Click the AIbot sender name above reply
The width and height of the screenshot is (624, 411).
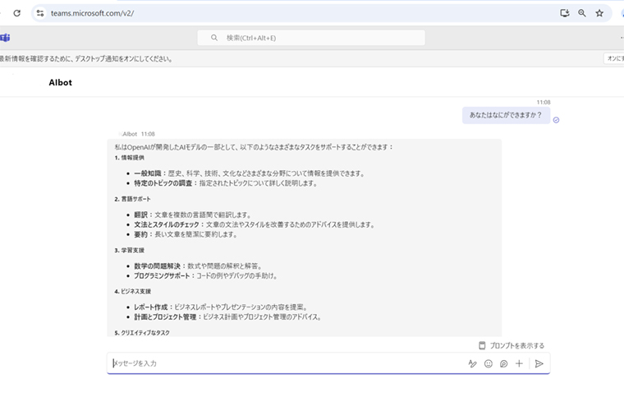click(129, 133)
